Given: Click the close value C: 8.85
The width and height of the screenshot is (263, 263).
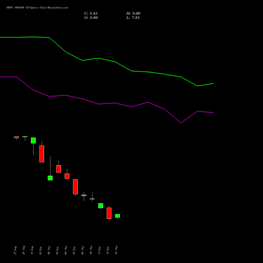Looking at the screenshot, I should click(x=91, y=14).
